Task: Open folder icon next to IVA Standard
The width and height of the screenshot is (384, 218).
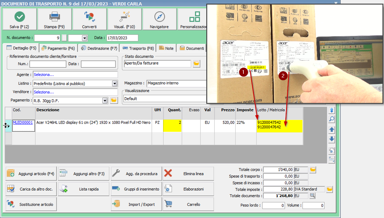Action: (330, 189)
